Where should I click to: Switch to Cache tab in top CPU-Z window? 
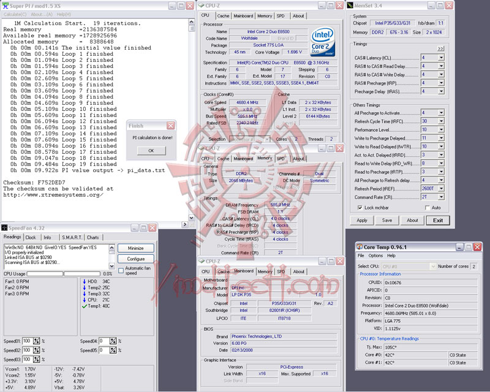pos(223,16)
